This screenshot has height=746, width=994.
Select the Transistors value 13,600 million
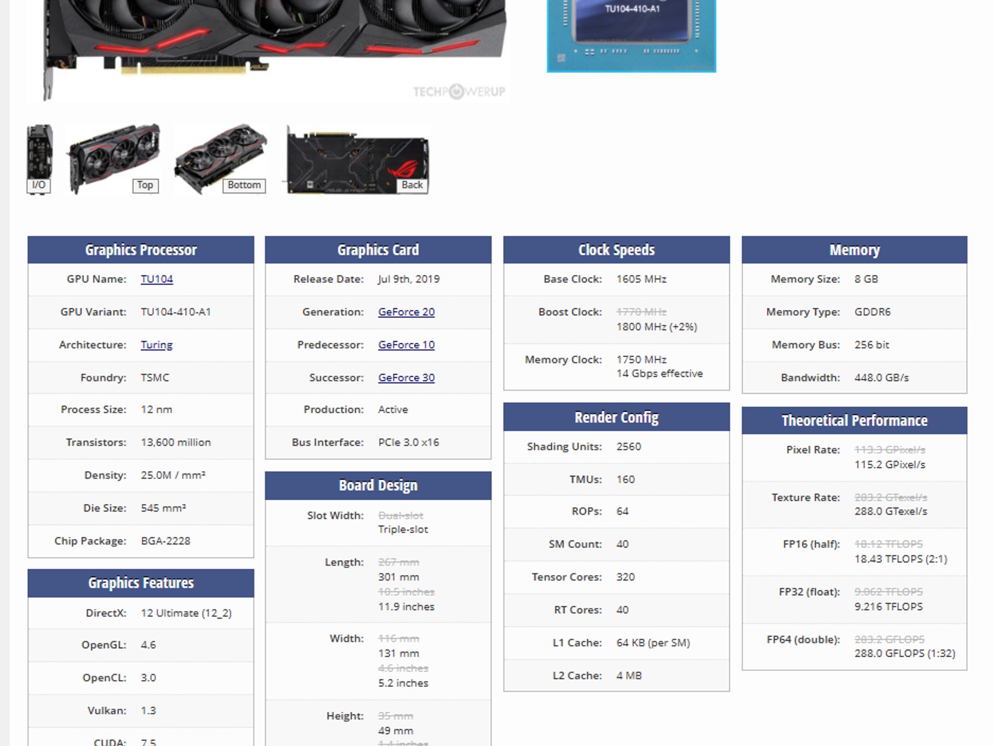176,442
